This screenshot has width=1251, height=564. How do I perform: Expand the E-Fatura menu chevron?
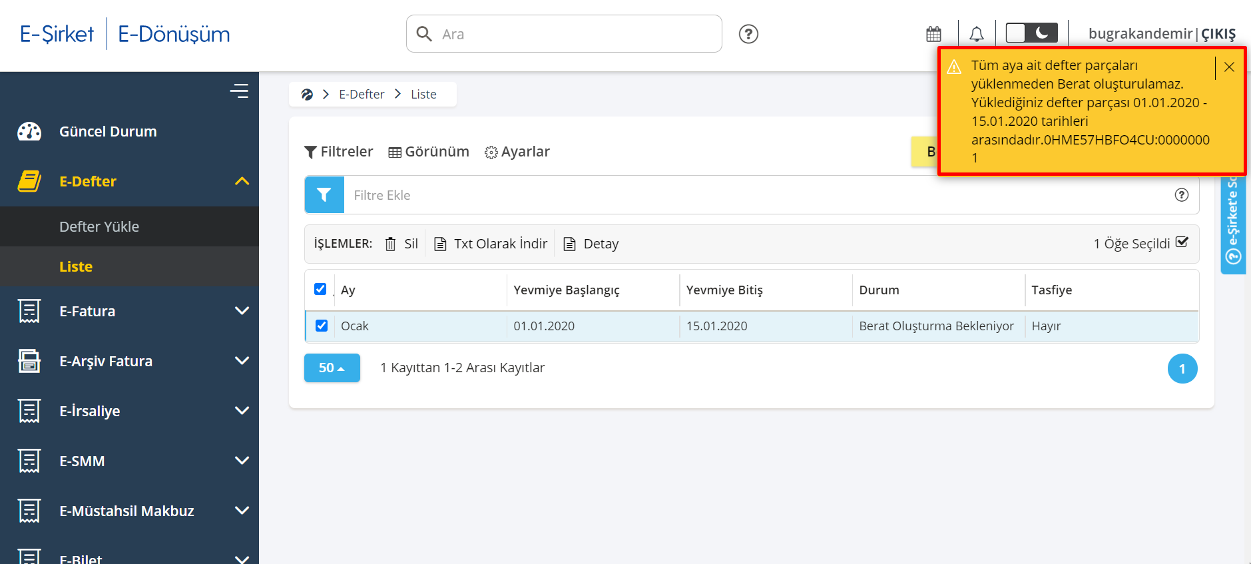[x=242, y=311]
